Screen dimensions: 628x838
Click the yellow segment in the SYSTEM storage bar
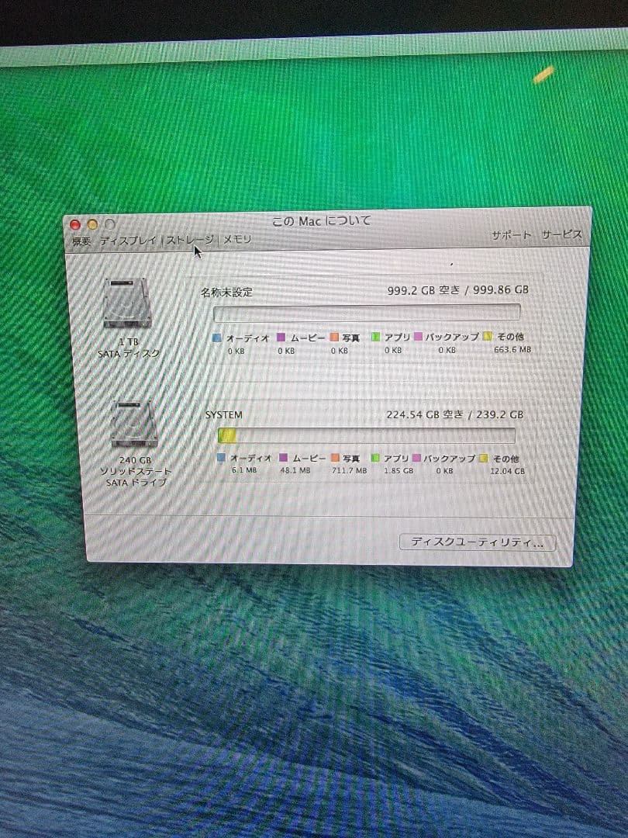pyautogui.click(x=226, y=436)
